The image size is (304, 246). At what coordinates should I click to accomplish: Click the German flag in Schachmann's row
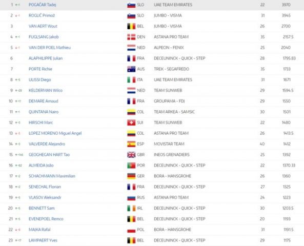(x=131, y=176)
